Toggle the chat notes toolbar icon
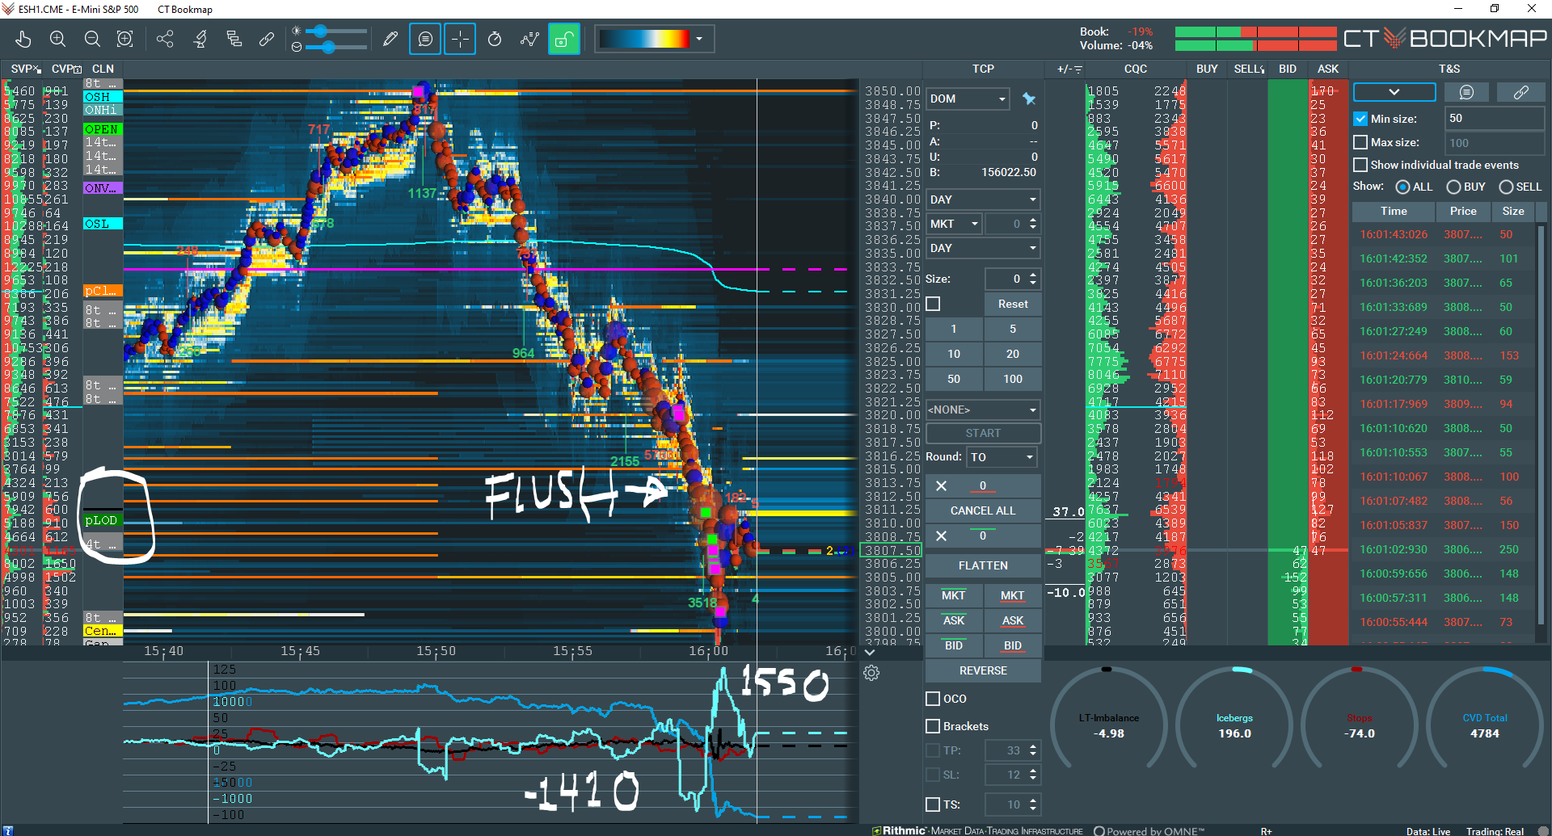 425,39
